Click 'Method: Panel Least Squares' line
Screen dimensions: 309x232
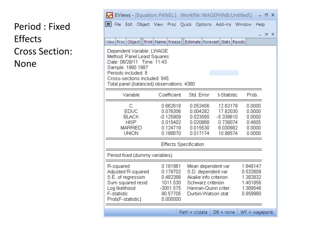click(138, 56)
